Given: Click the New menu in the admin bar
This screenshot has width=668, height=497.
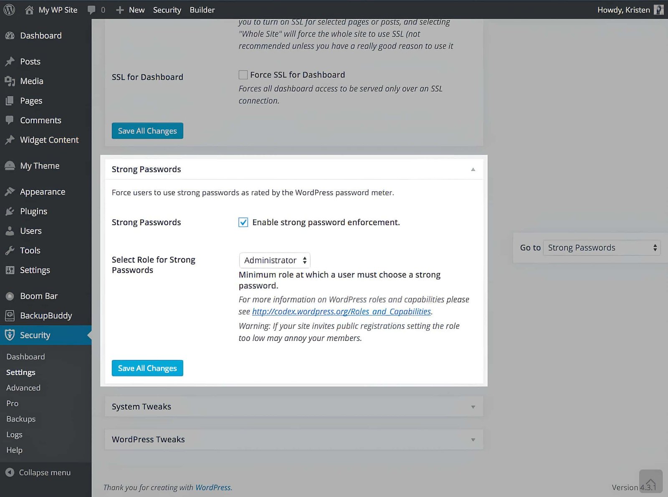Looking at the screenshot, I should [130, 10].
